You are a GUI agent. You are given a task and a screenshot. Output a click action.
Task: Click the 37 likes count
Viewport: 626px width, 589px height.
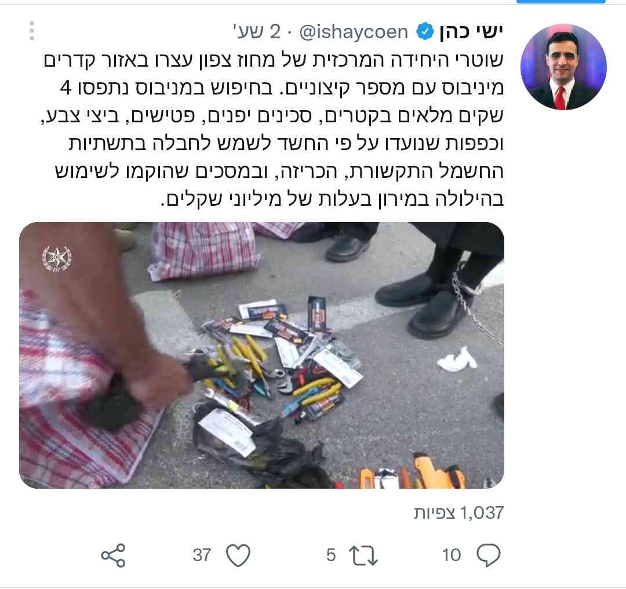tap(202, 555)
